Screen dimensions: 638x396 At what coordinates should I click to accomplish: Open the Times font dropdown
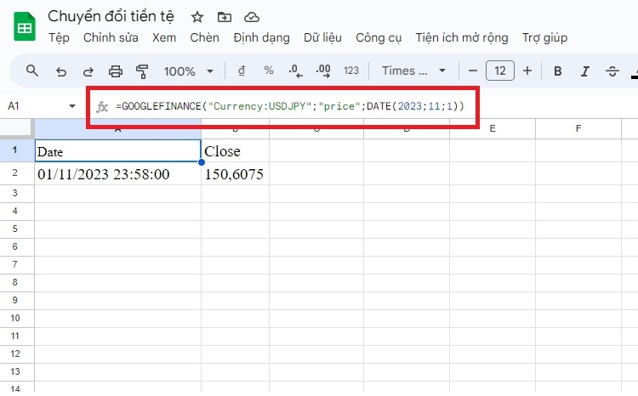[413, 71]
